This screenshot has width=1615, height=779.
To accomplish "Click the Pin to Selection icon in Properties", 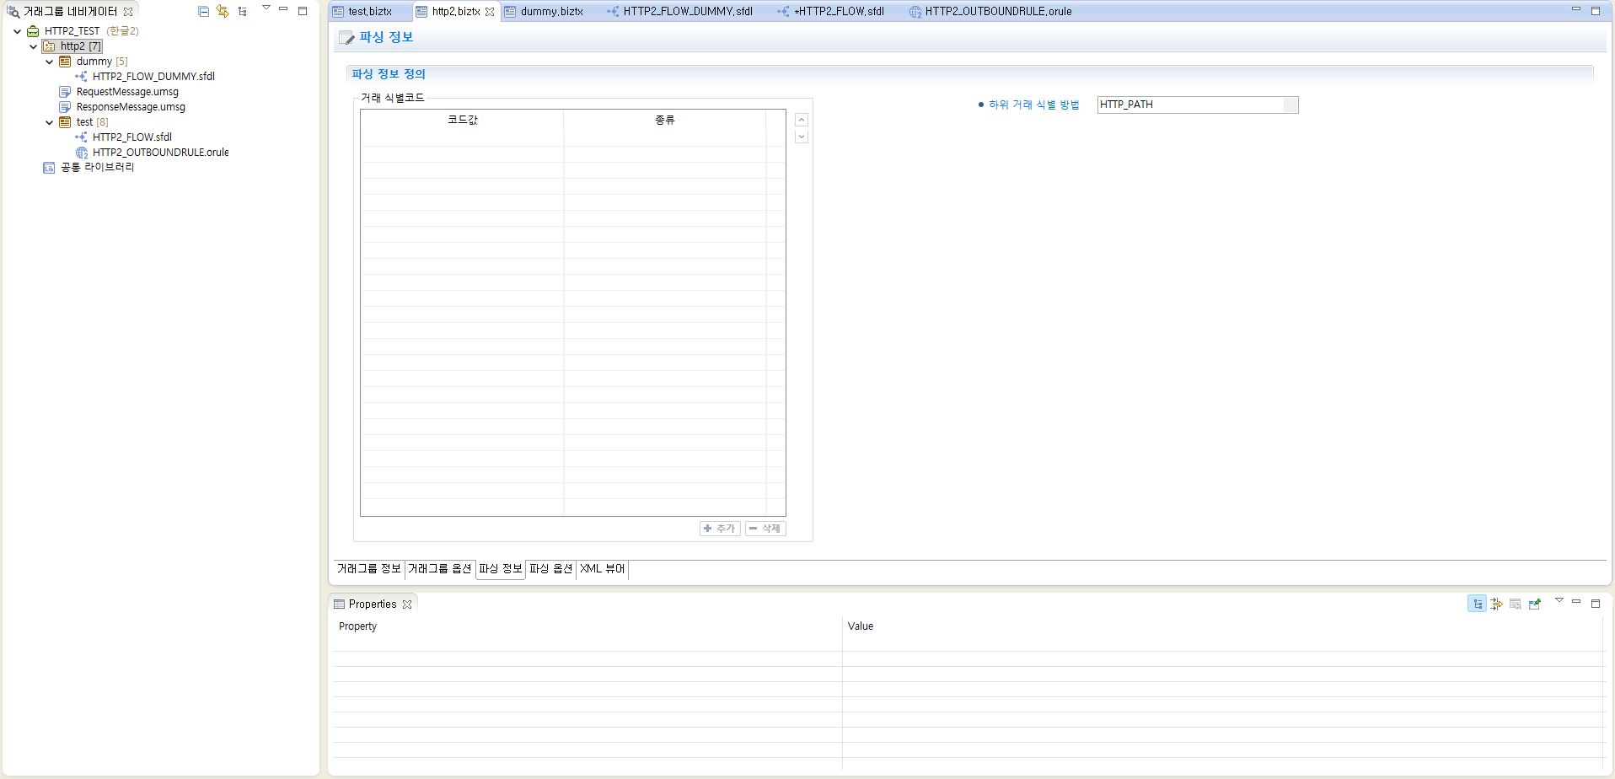I will 1536,603.
